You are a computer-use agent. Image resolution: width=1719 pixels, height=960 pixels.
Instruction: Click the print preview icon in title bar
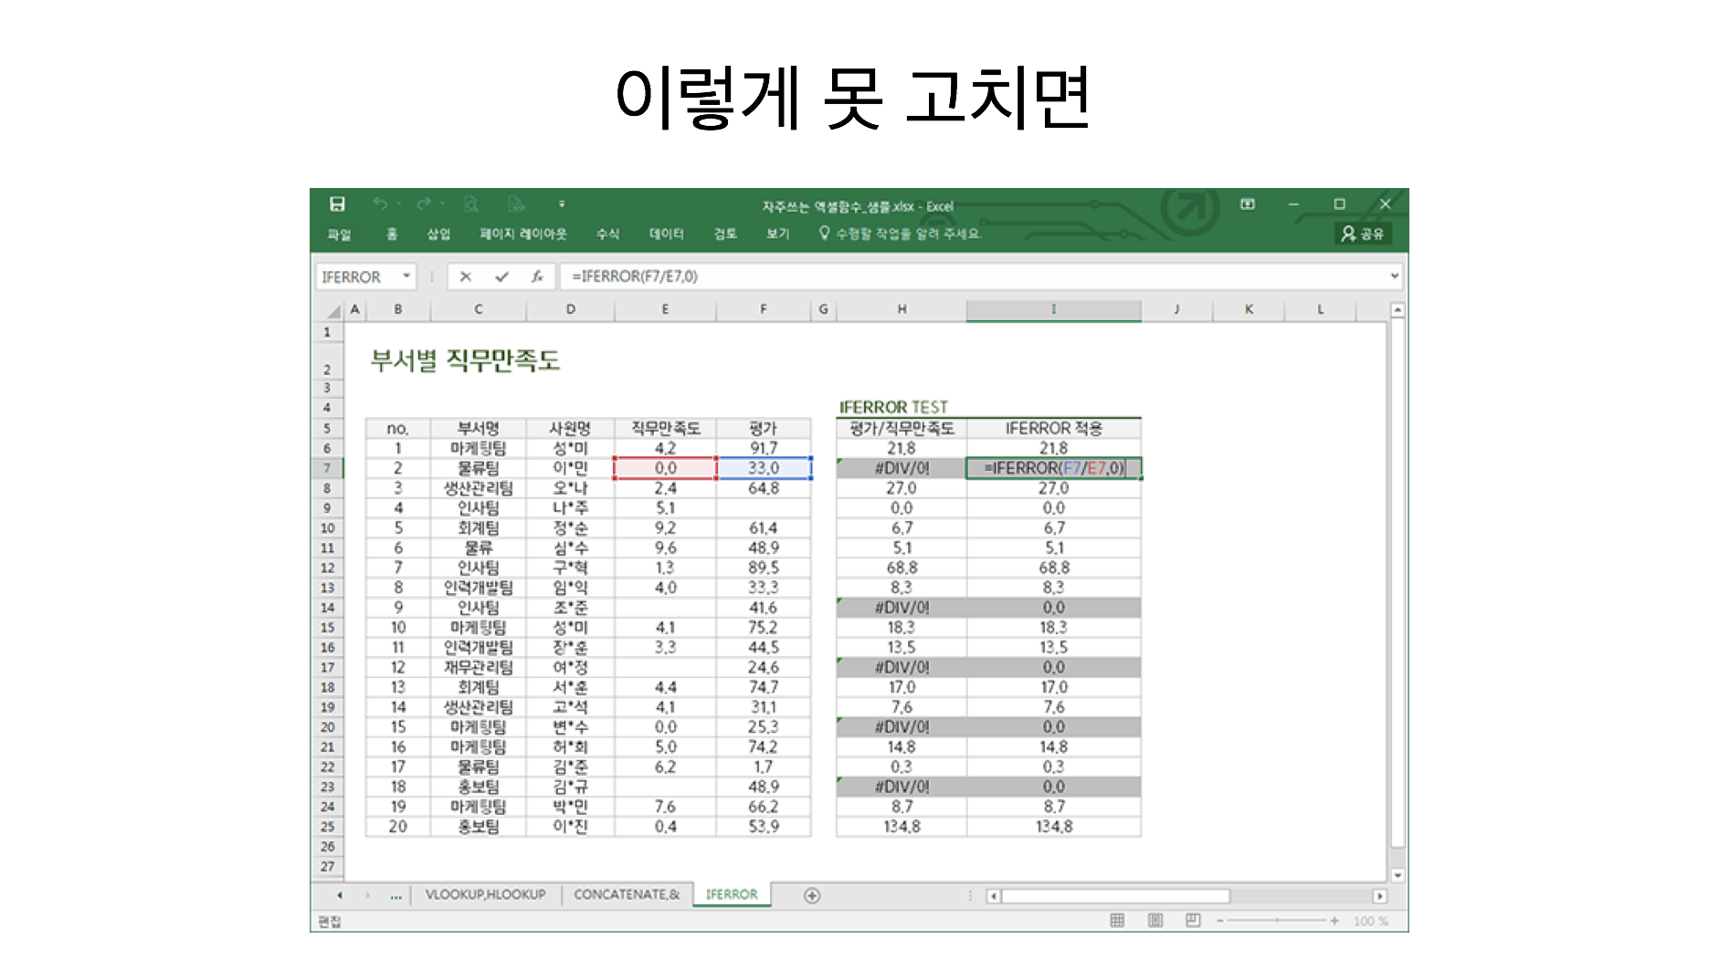[x=471, y=204]
